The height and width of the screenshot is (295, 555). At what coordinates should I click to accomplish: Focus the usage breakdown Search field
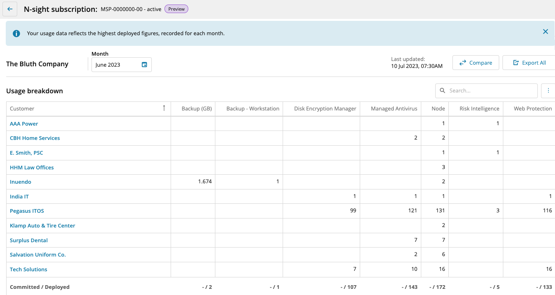[x=491, y=91]
